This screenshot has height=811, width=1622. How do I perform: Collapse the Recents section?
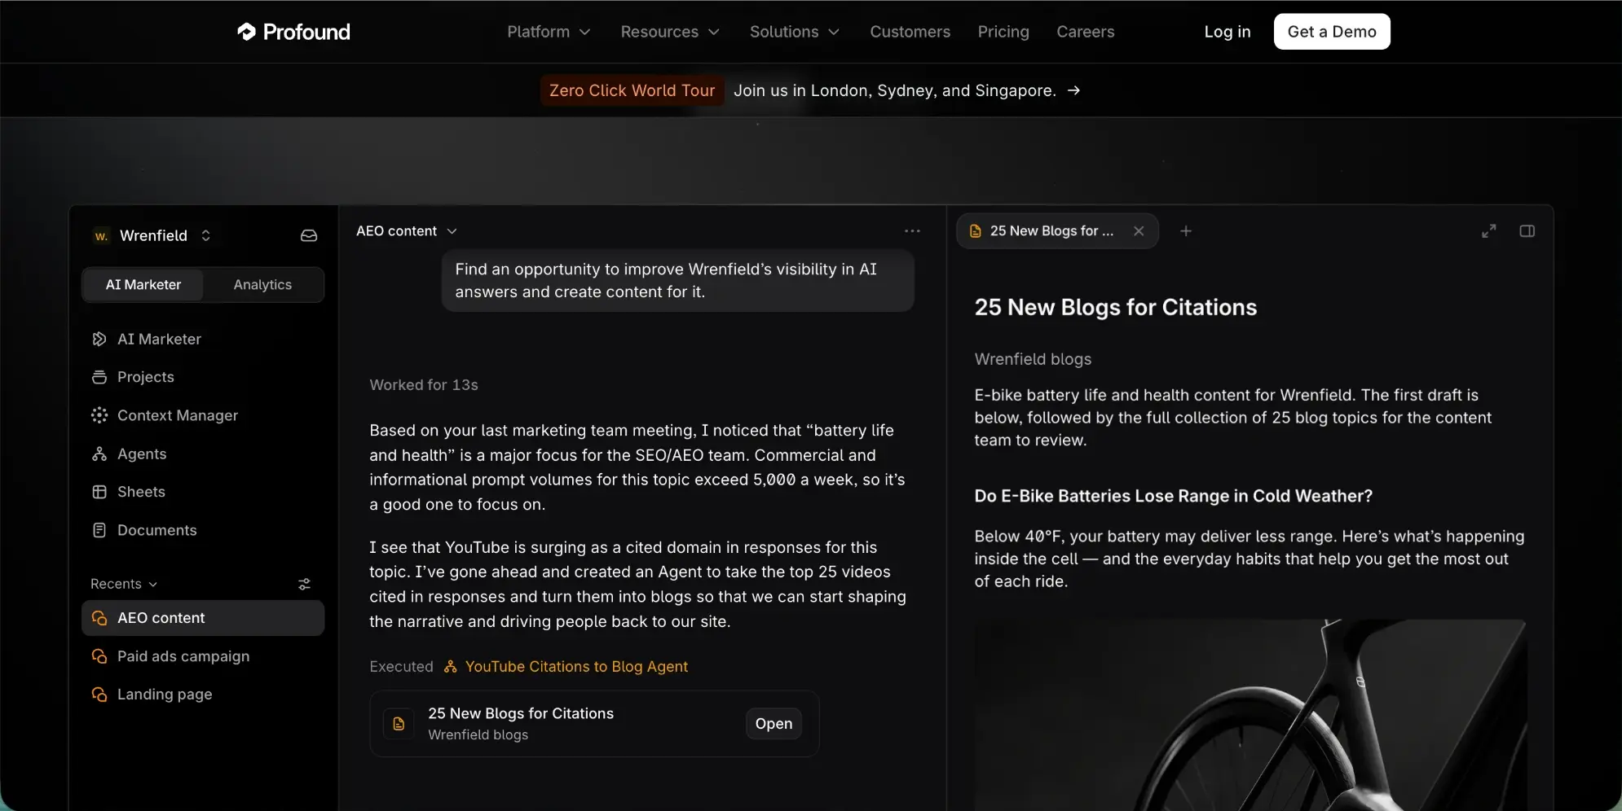[124, 584]
